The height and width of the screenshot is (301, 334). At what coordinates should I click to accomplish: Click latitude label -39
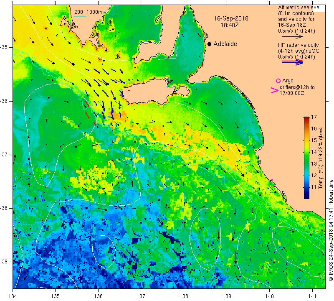(x=5, y=262)
